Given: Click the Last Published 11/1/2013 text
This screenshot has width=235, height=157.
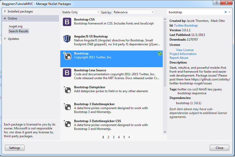Looking at the screenshot, I should pyautogui.click(x=187, y=35).
